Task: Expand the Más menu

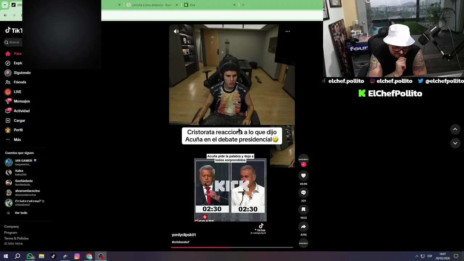Action: (13, 140)
